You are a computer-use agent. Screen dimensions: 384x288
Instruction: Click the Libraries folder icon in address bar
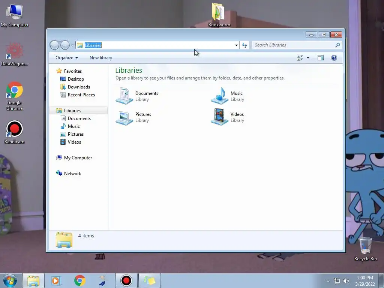click(x=80, y=45)
